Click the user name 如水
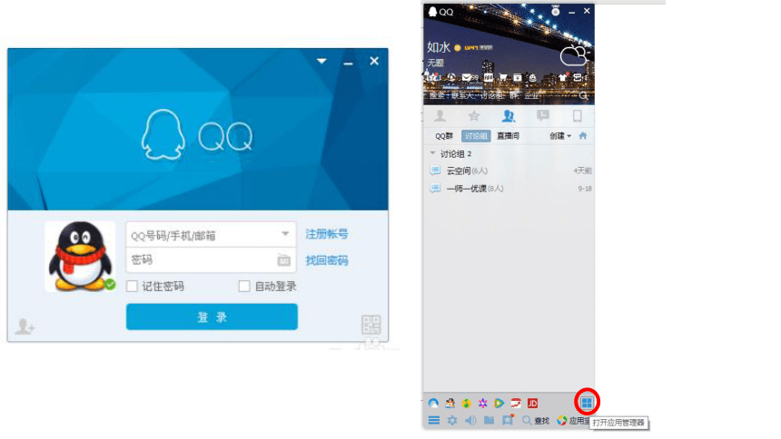Image resolution: width=781 pixels, height=439 pixels. pos(439,47)
